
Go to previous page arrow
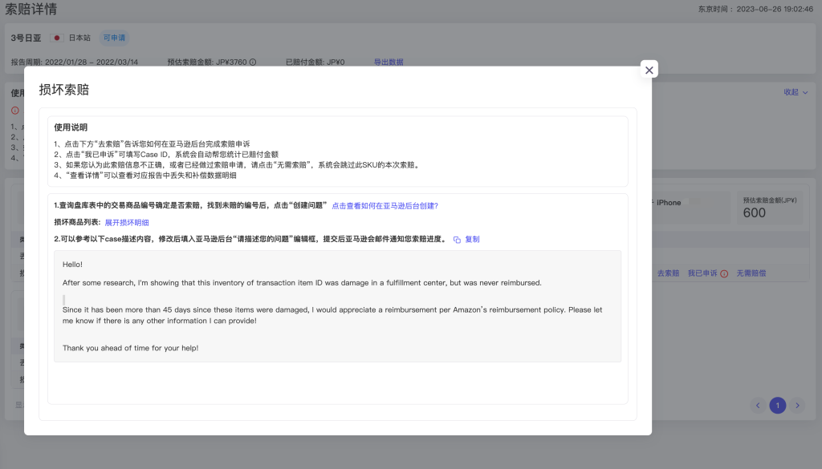[758, 405]
